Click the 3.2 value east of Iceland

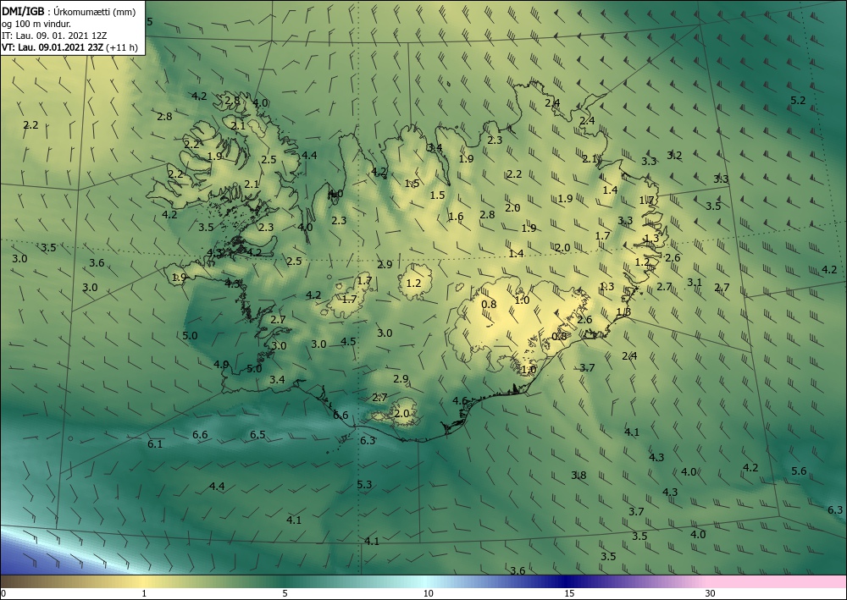(x=674, y=156)
